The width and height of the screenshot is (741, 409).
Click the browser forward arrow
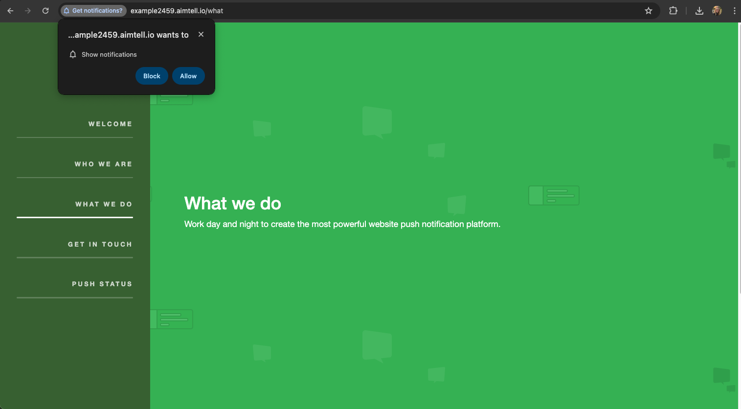pos(28,11)
